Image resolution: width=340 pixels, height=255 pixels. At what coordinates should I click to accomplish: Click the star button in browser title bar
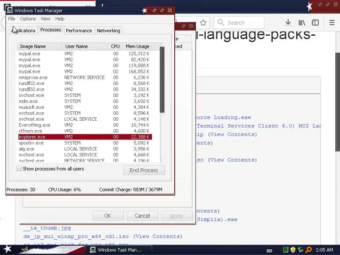click(309, 6)
